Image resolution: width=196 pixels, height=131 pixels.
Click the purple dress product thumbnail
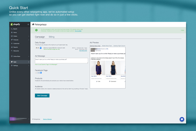(x=98, y=68)
